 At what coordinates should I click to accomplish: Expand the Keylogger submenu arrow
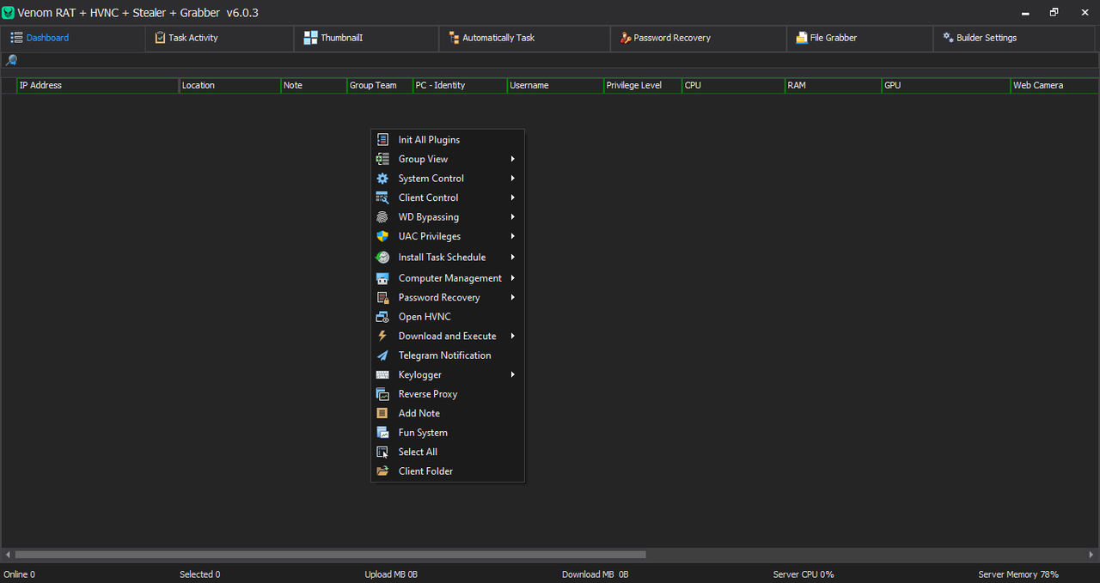point(512,374)
